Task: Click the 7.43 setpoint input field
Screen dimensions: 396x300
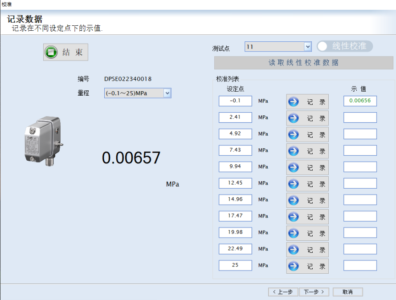Action: coord(235,150)
